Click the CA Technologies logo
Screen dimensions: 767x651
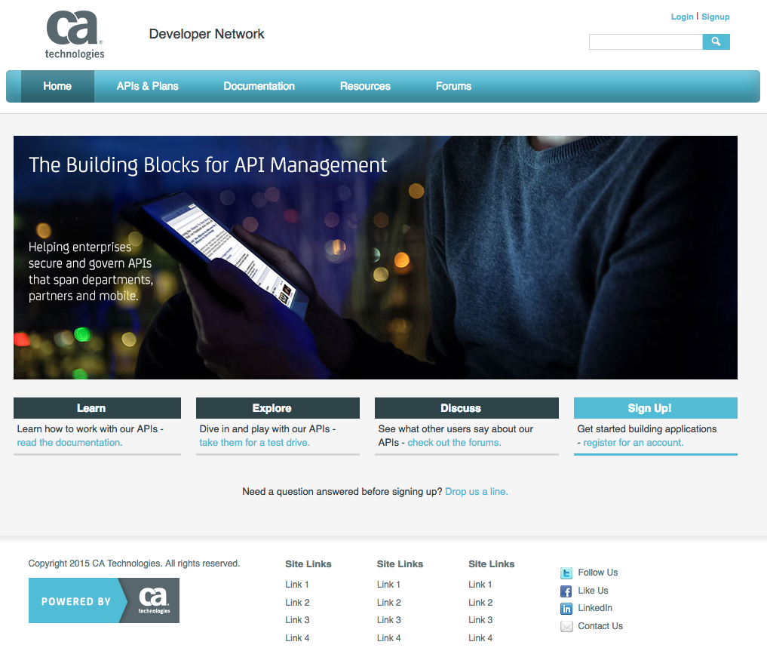pos(74,34)
